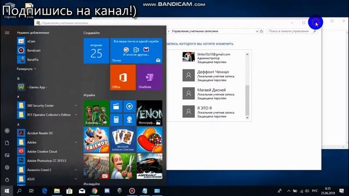Click the Power button in Start sidebar
The width and height of the screenshot is (349, 196).
tap(7, 180)
